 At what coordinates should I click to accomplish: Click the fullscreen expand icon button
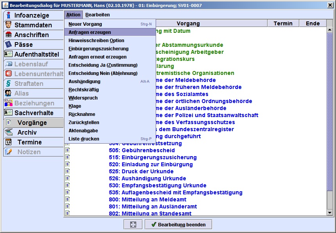pyautogui.click(x=133, y=224)
